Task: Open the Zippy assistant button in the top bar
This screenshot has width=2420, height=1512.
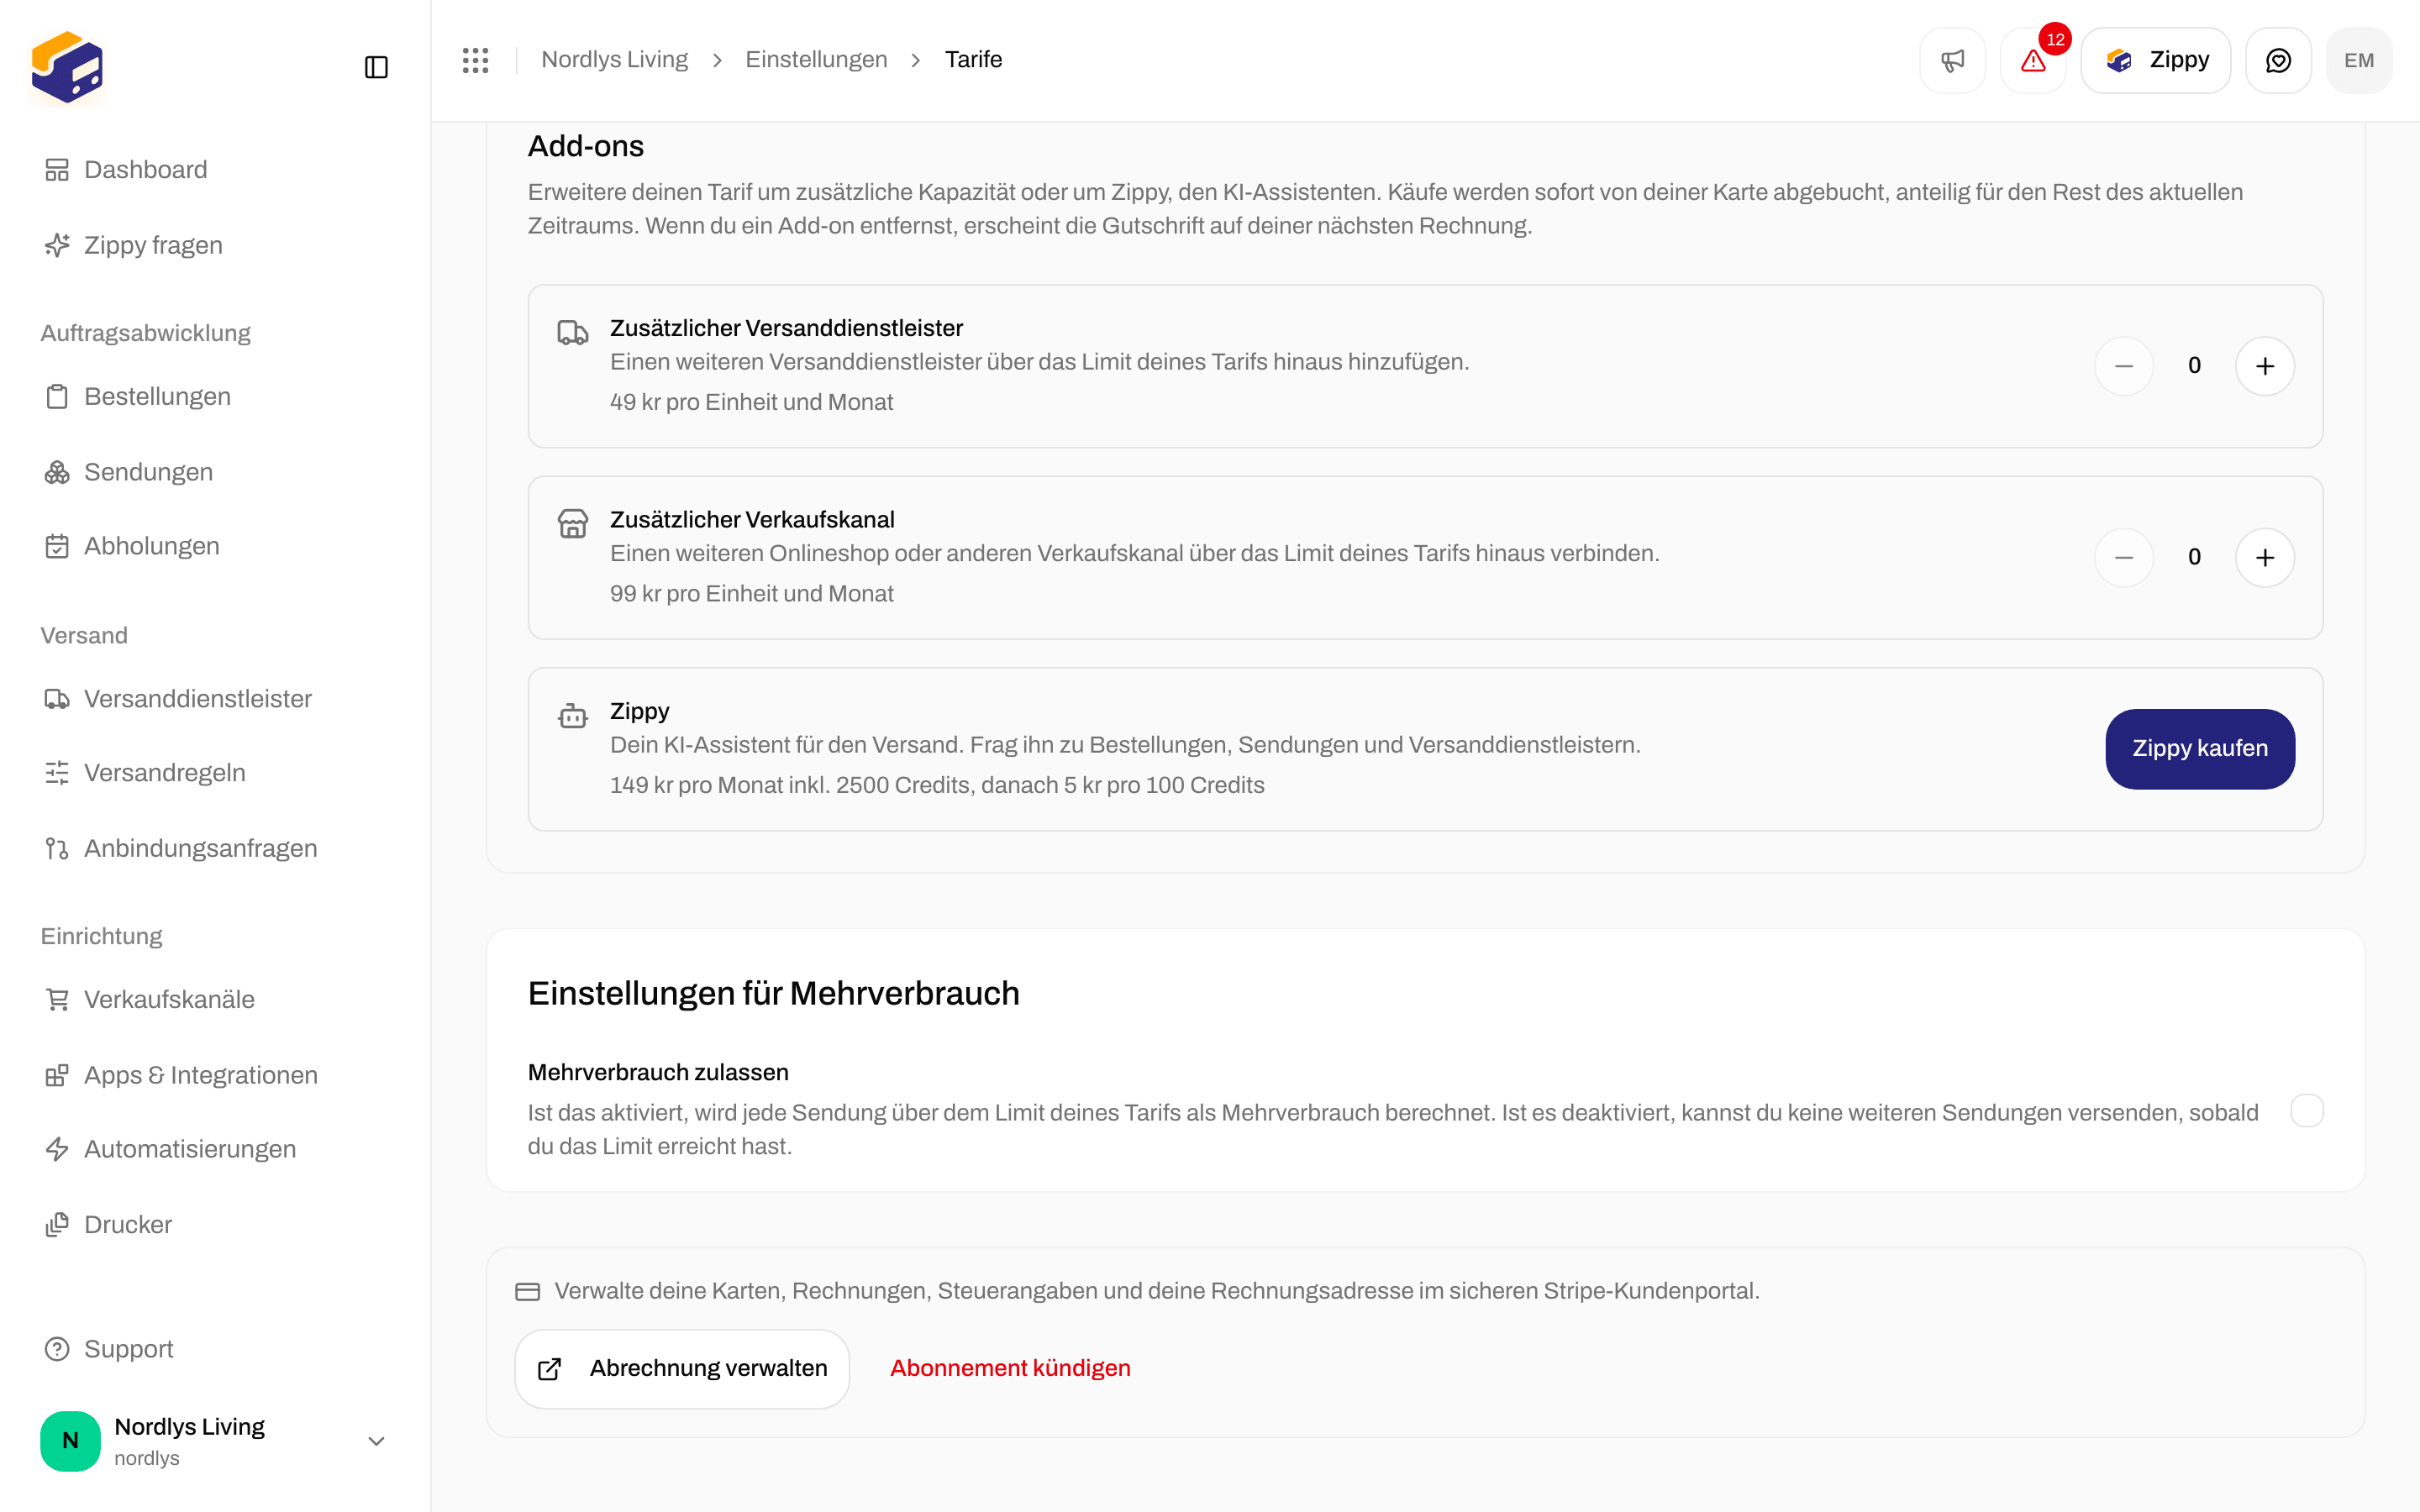Action: pyautogui.click(x=2156, y=60)
